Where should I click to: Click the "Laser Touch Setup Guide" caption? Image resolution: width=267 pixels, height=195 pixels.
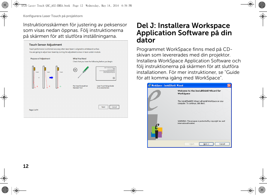click(x=106, y=86)
